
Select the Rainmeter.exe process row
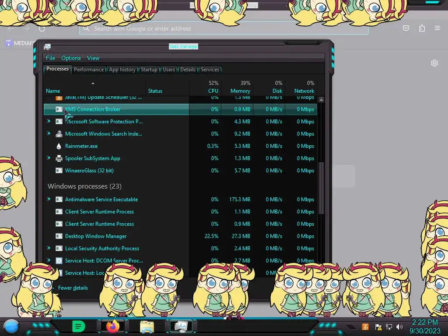(x=180, y=146)
